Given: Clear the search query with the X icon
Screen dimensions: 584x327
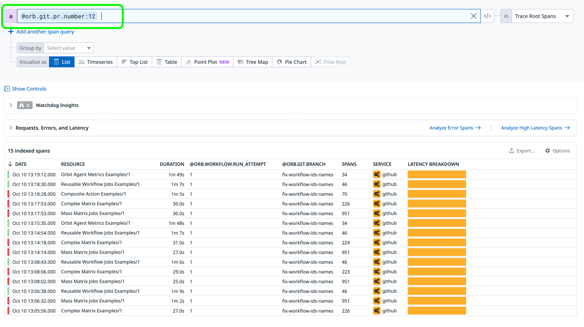Looking at the screenshot, I should [474, 16].
